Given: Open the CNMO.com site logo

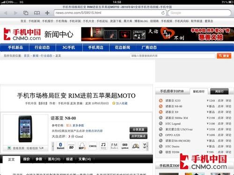Looking at the screenshot, I should (22, 34).
